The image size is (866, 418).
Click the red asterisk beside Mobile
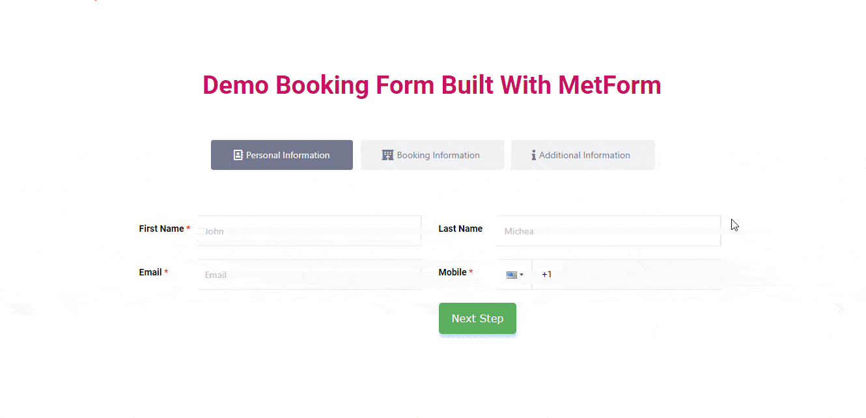[471, 272]
